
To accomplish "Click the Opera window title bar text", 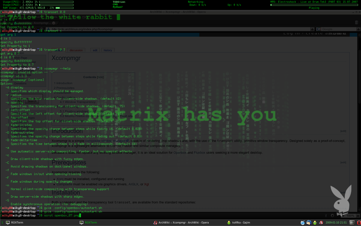I will tap(178, 12).
